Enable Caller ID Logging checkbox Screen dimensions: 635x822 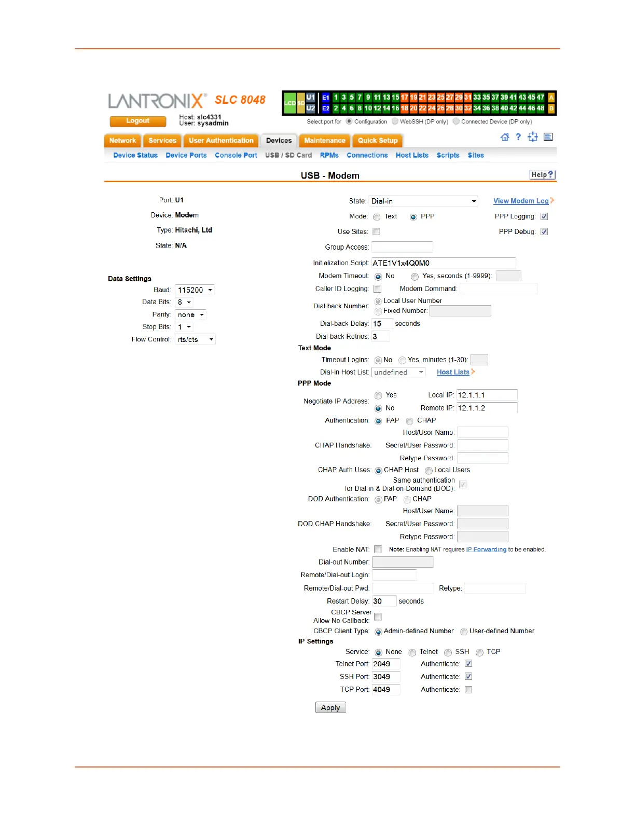(378, 289)
